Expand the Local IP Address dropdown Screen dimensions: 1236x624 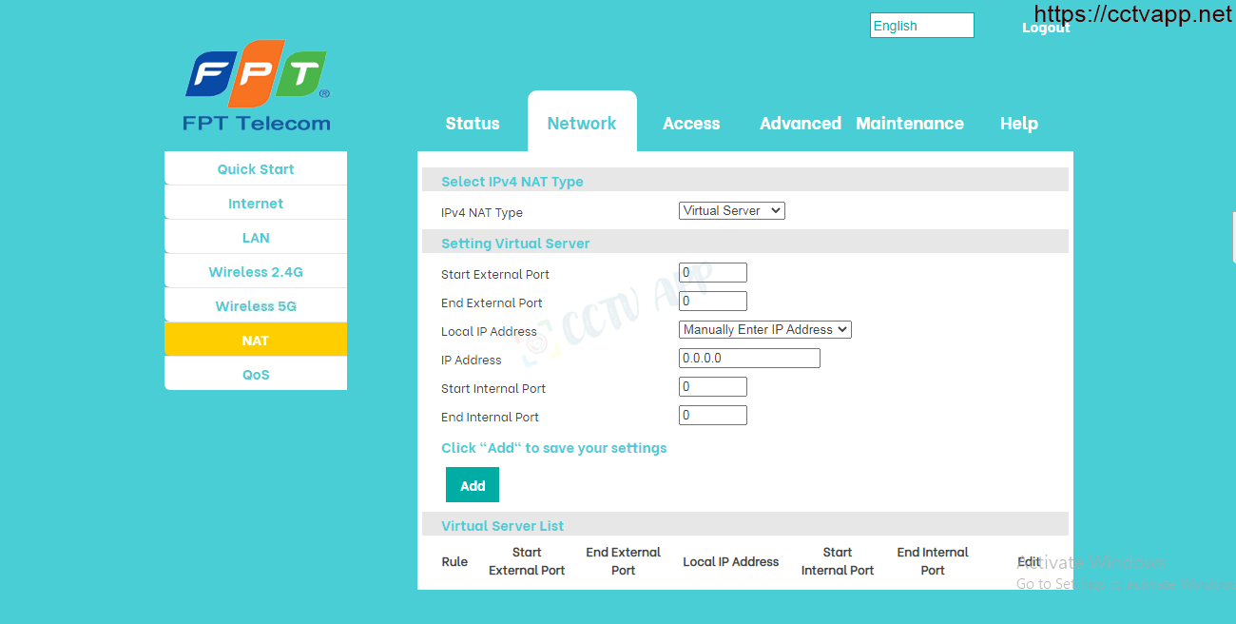764,330
